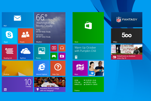151x101 pixels.
Task: Open Food tile about Pumpkin Chili
Action: [88, 52]
